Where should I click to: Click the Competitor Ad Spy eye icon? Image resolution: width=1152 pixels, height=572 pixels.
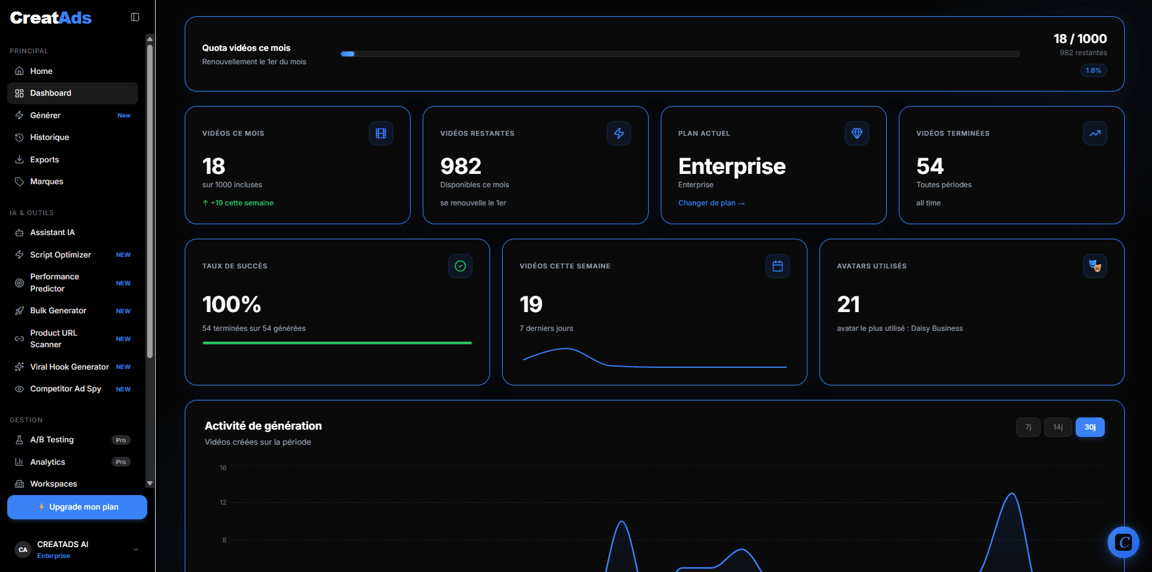pos(19,389)
